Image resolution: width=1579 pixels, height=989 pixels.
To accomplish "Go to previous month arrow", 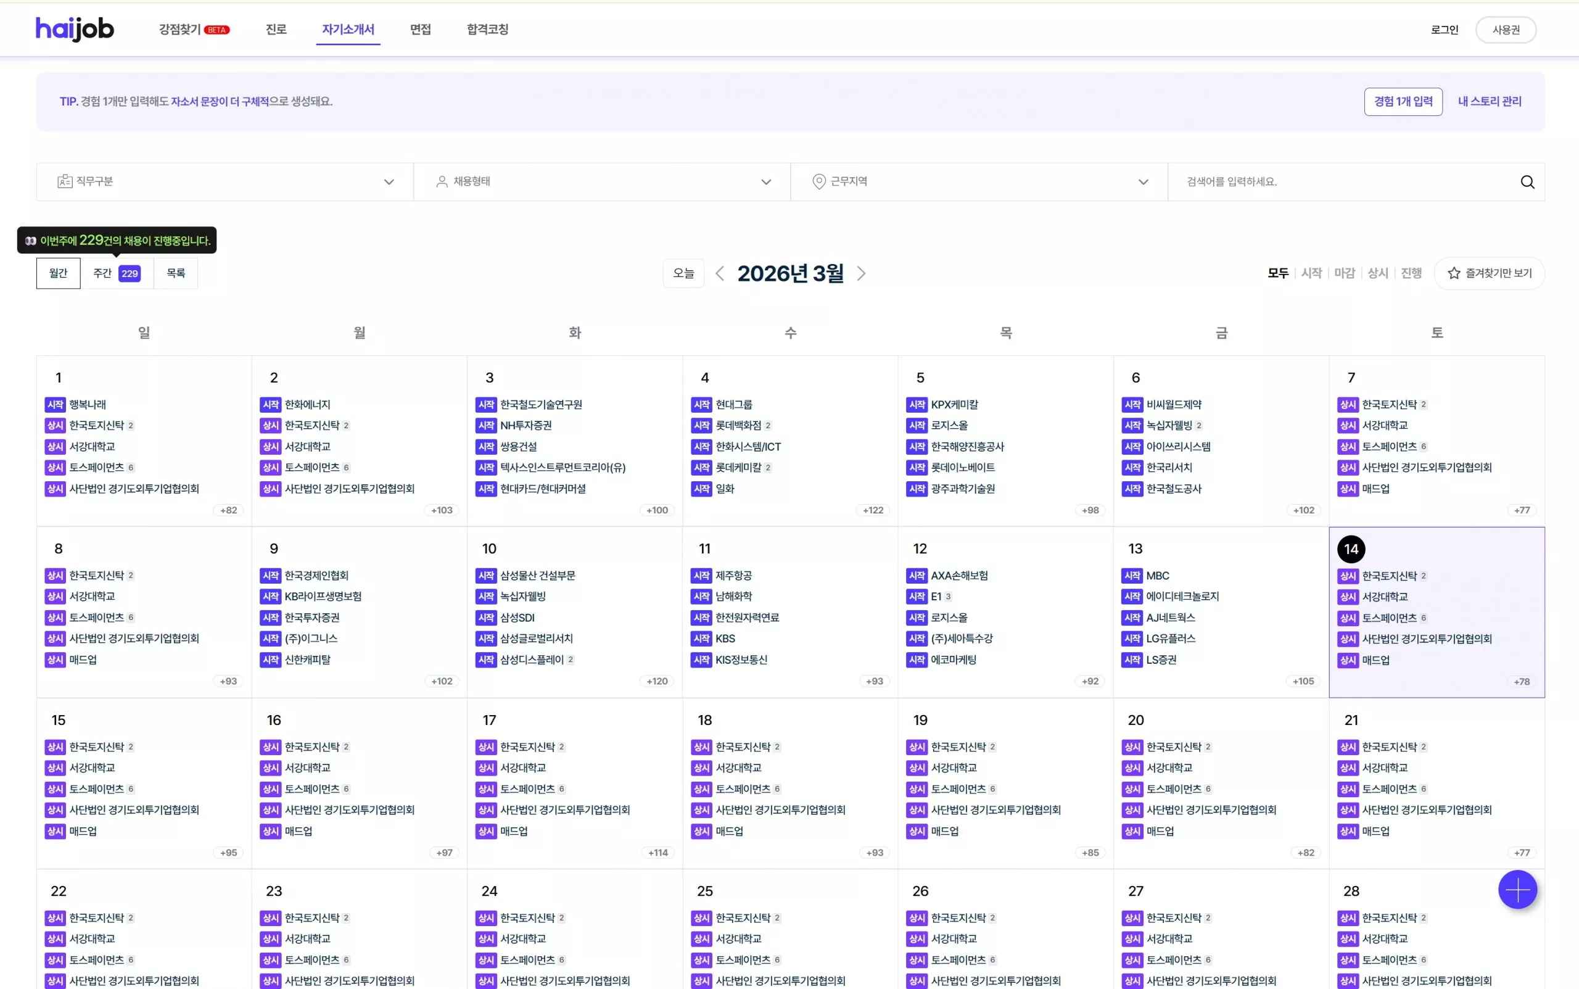I will 719,273.
